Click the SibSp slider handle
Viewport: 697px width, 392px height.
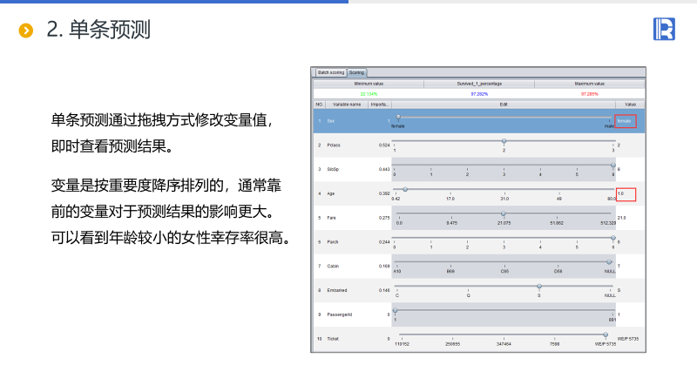(x=612, y=165)
